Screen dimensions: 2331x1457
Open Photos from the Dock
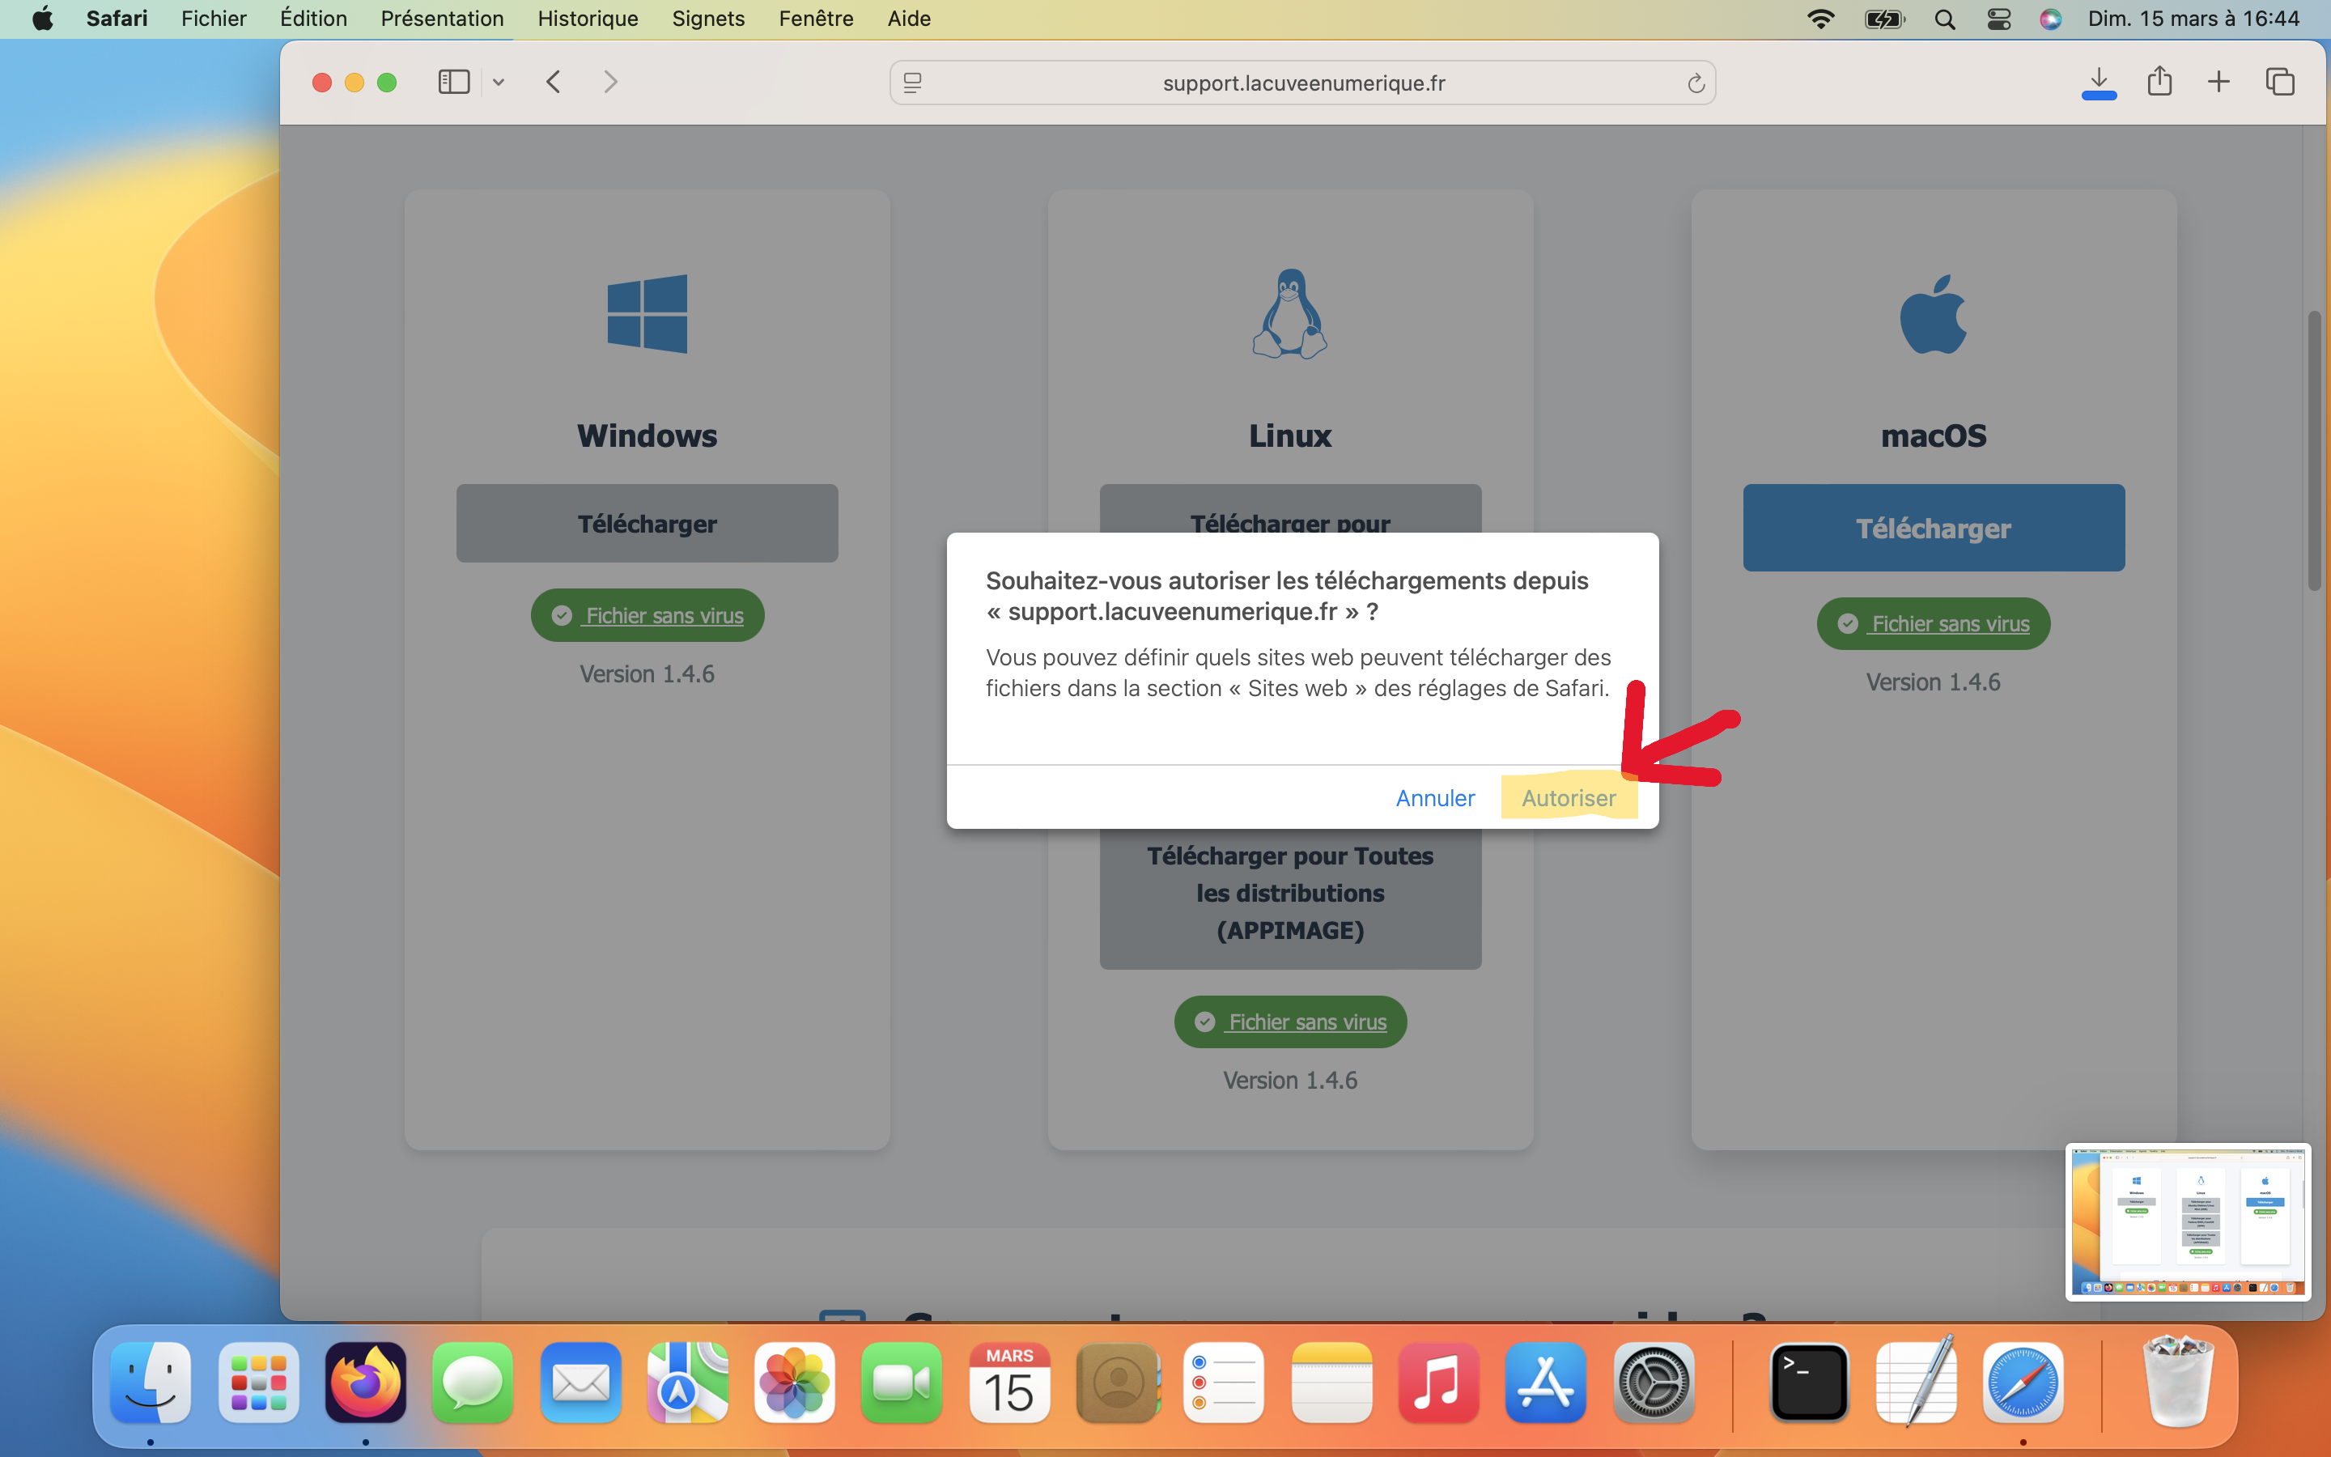coord(795,1383)
